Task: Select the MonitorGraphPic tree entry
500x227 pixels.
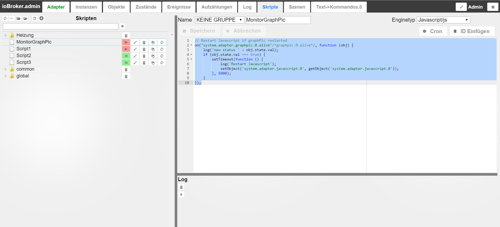Action: [34, 42]
